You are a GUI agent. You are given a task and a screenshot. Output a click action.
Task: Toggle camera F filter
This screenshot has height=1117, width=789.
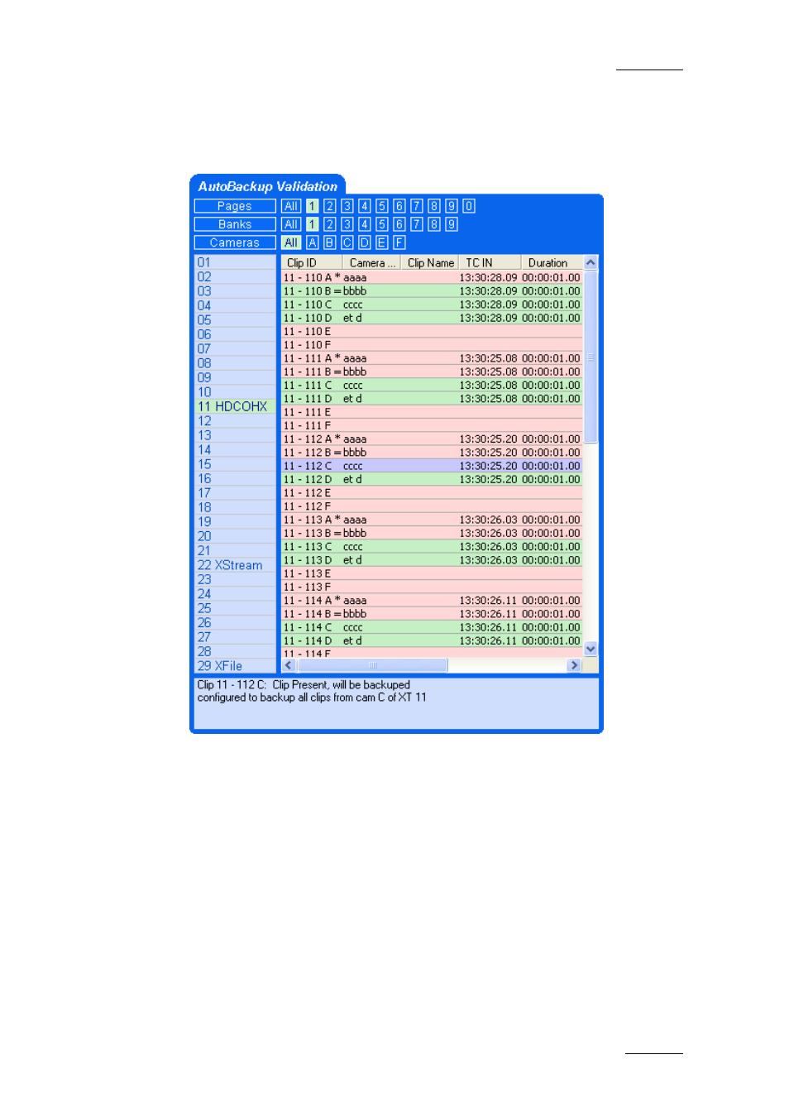pos(399,242)
